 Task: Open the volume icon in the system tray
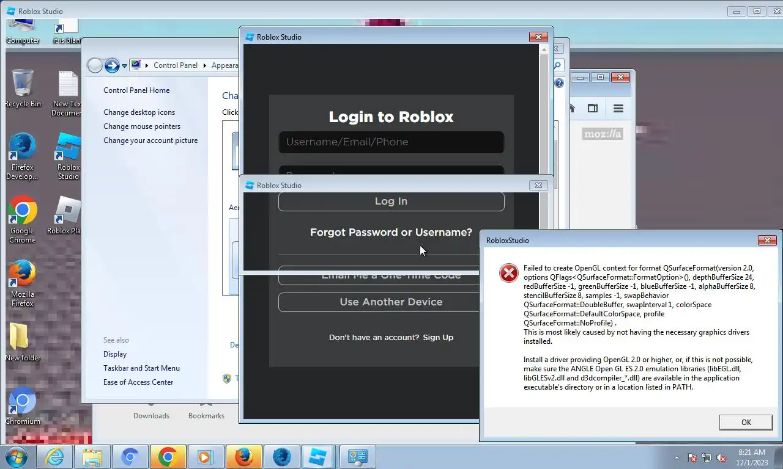coord(721,457)
